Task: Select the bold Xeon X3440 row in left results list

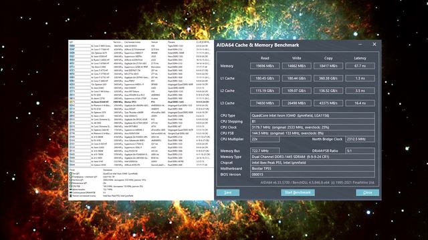Action: pos(140,102)
